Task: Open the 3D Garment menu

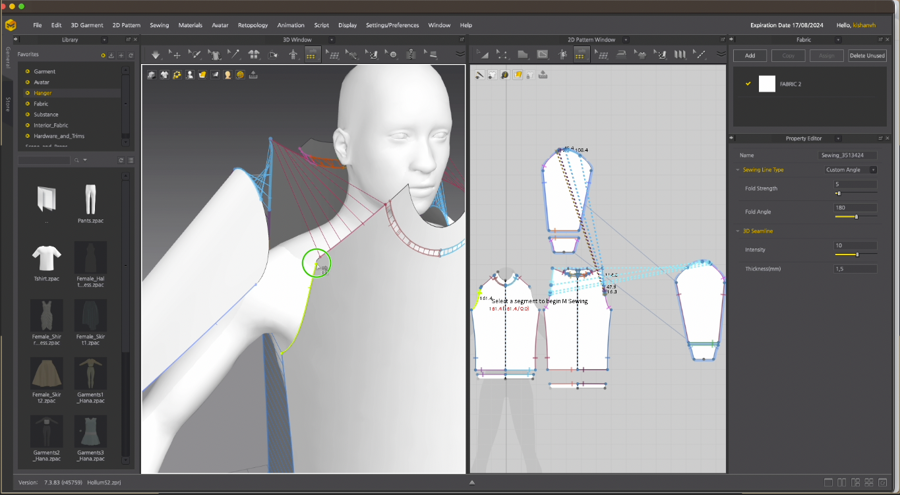Action: (87, 25)
